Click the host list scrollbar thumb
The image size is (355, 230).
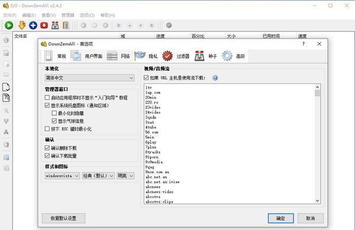click(317, 93)
